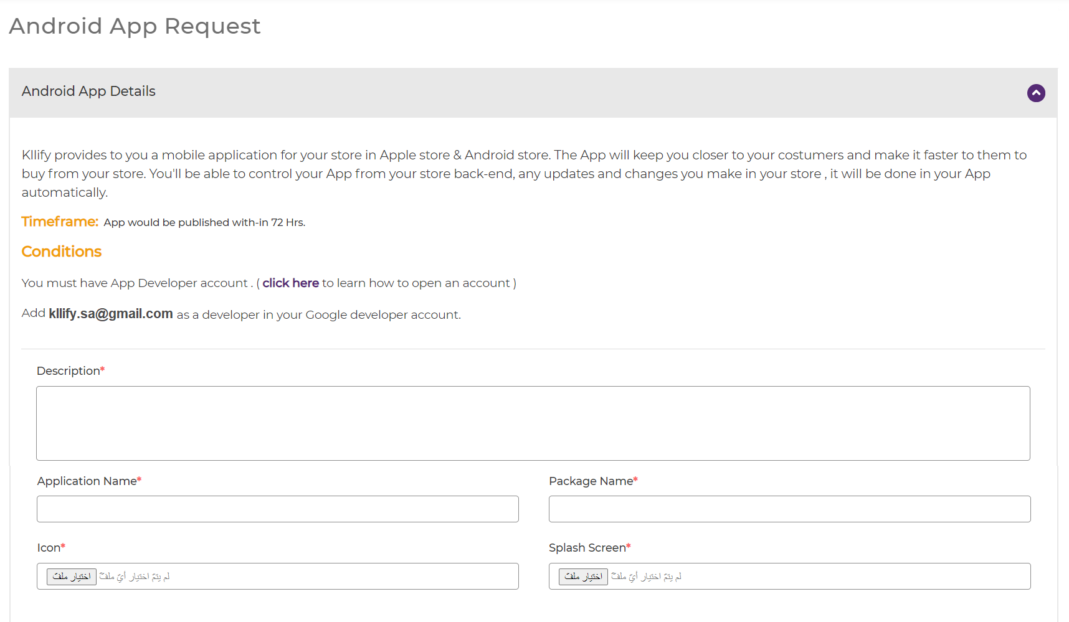Click the Android App Details header title
Viewport: 1069px width, 622px height.
88,92
